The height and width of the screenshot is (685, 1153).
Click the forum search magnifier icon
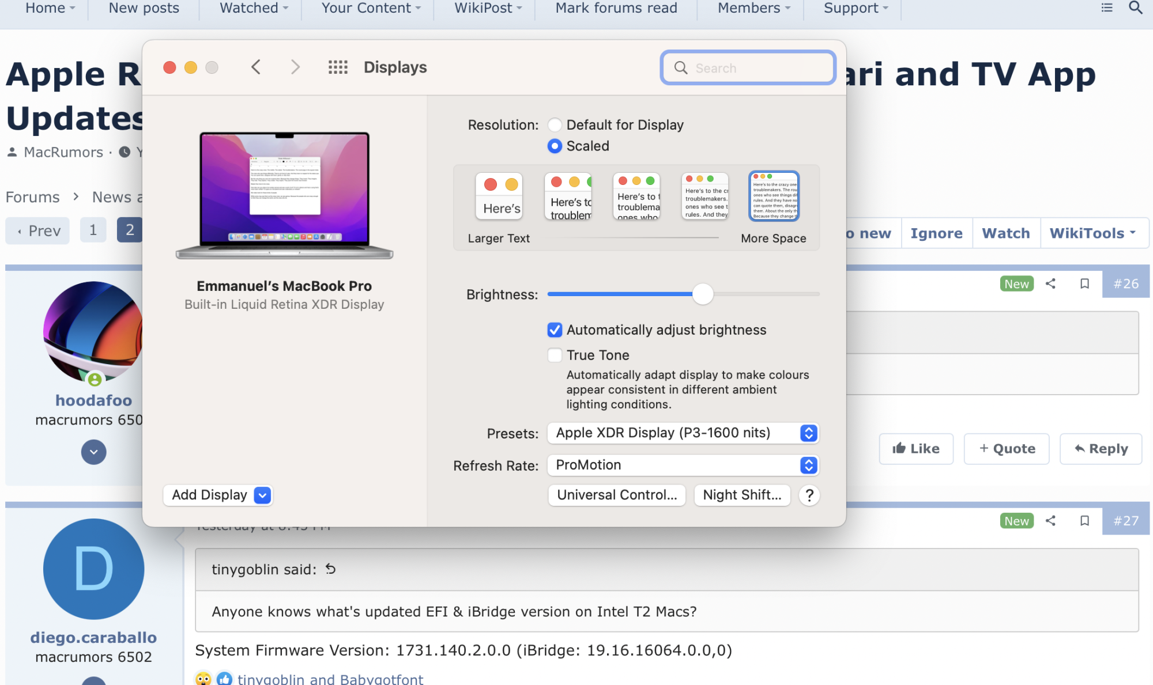[1135, 8]
